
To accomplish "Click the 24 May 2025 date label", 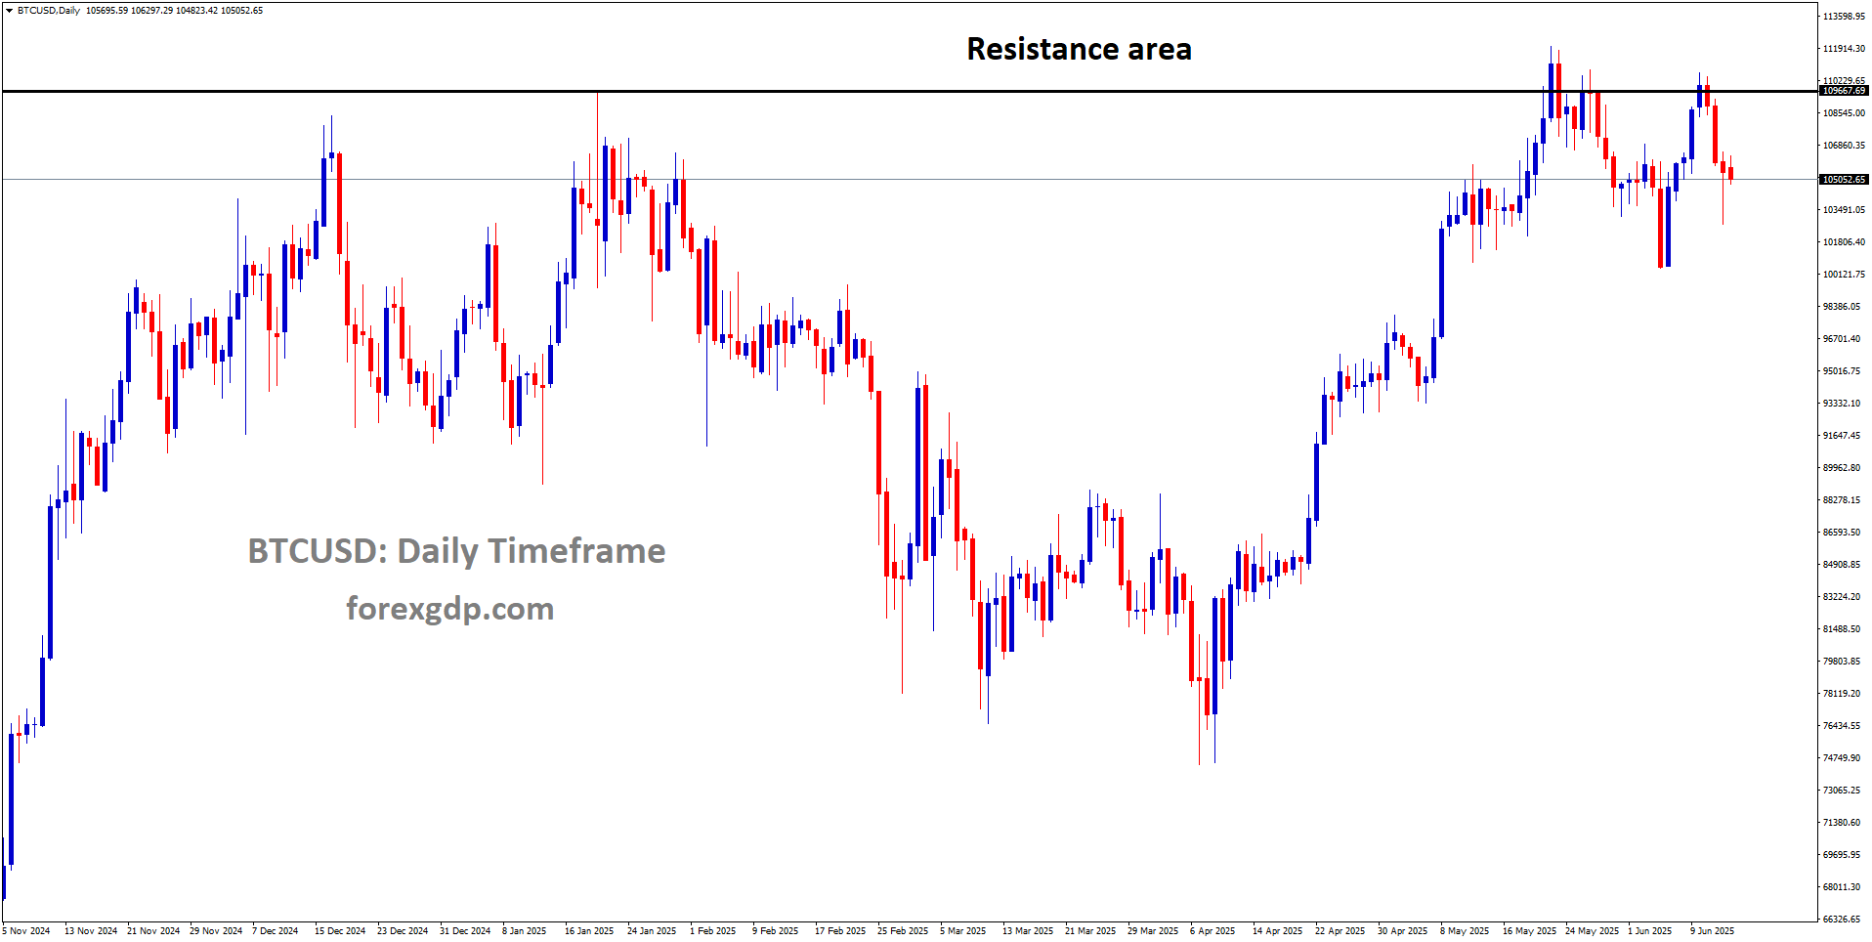I will pyautogui.click(x=1592, y=931).
